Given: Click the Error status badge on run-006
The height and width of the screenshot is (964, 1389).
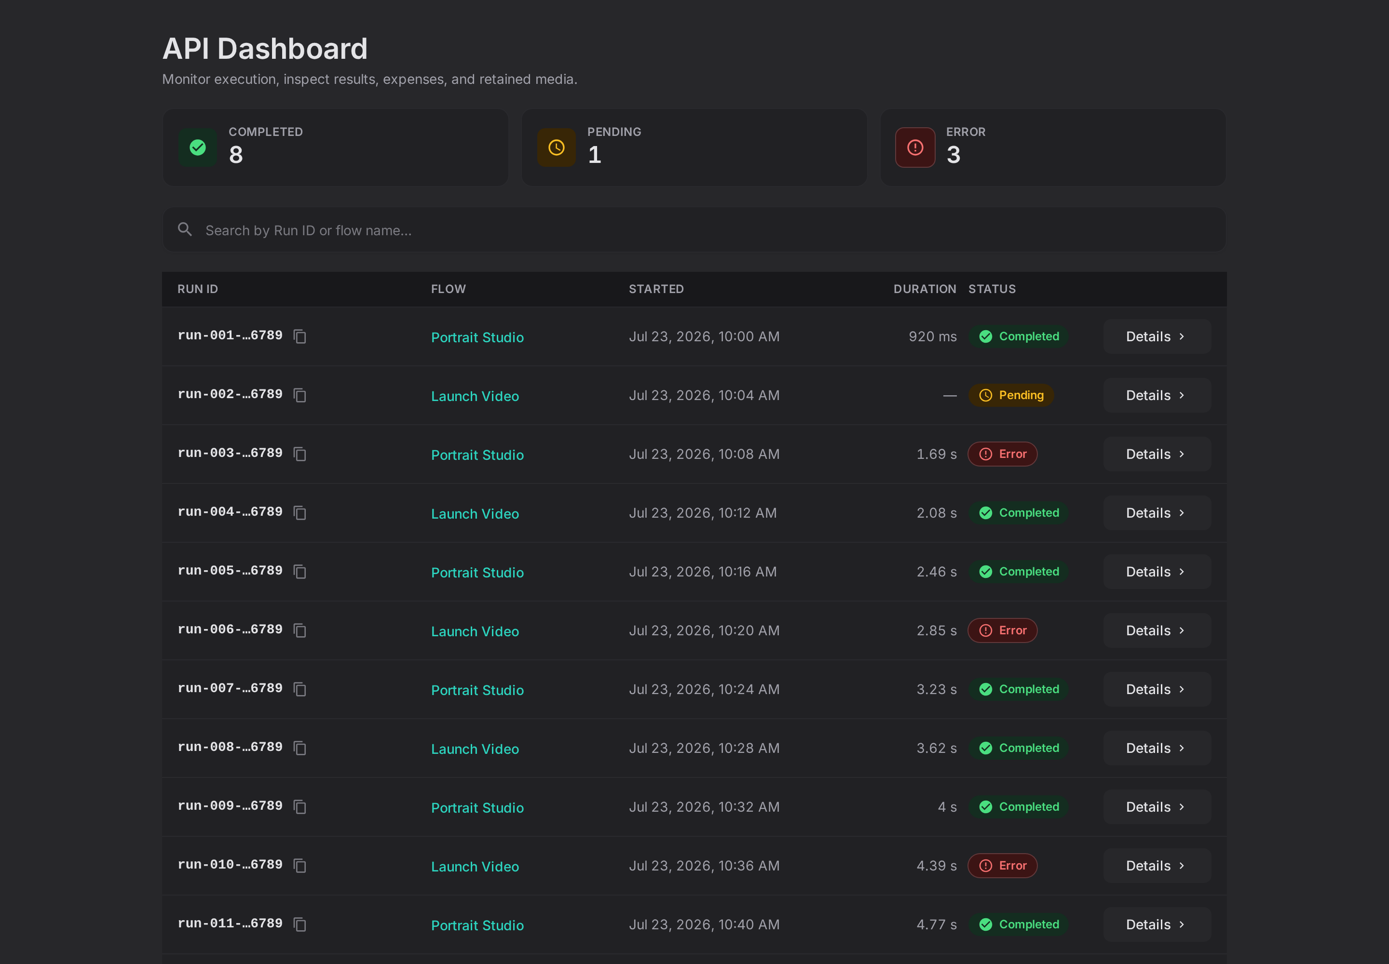Looking at the screenshot, I should pyautogui.click(x=1002, y=630).
